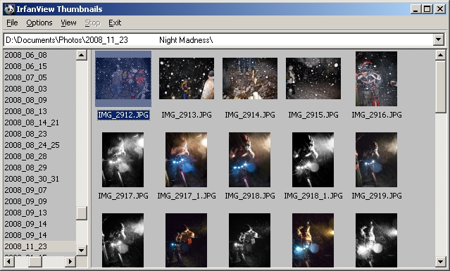The height and width of the screenshot is (271, 450).
Task: Select thumbnail image above IMG_2917_1.JPG
Action: [186, 160]
